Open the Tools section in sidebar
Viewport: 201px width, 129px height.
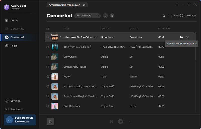(11, 46)
